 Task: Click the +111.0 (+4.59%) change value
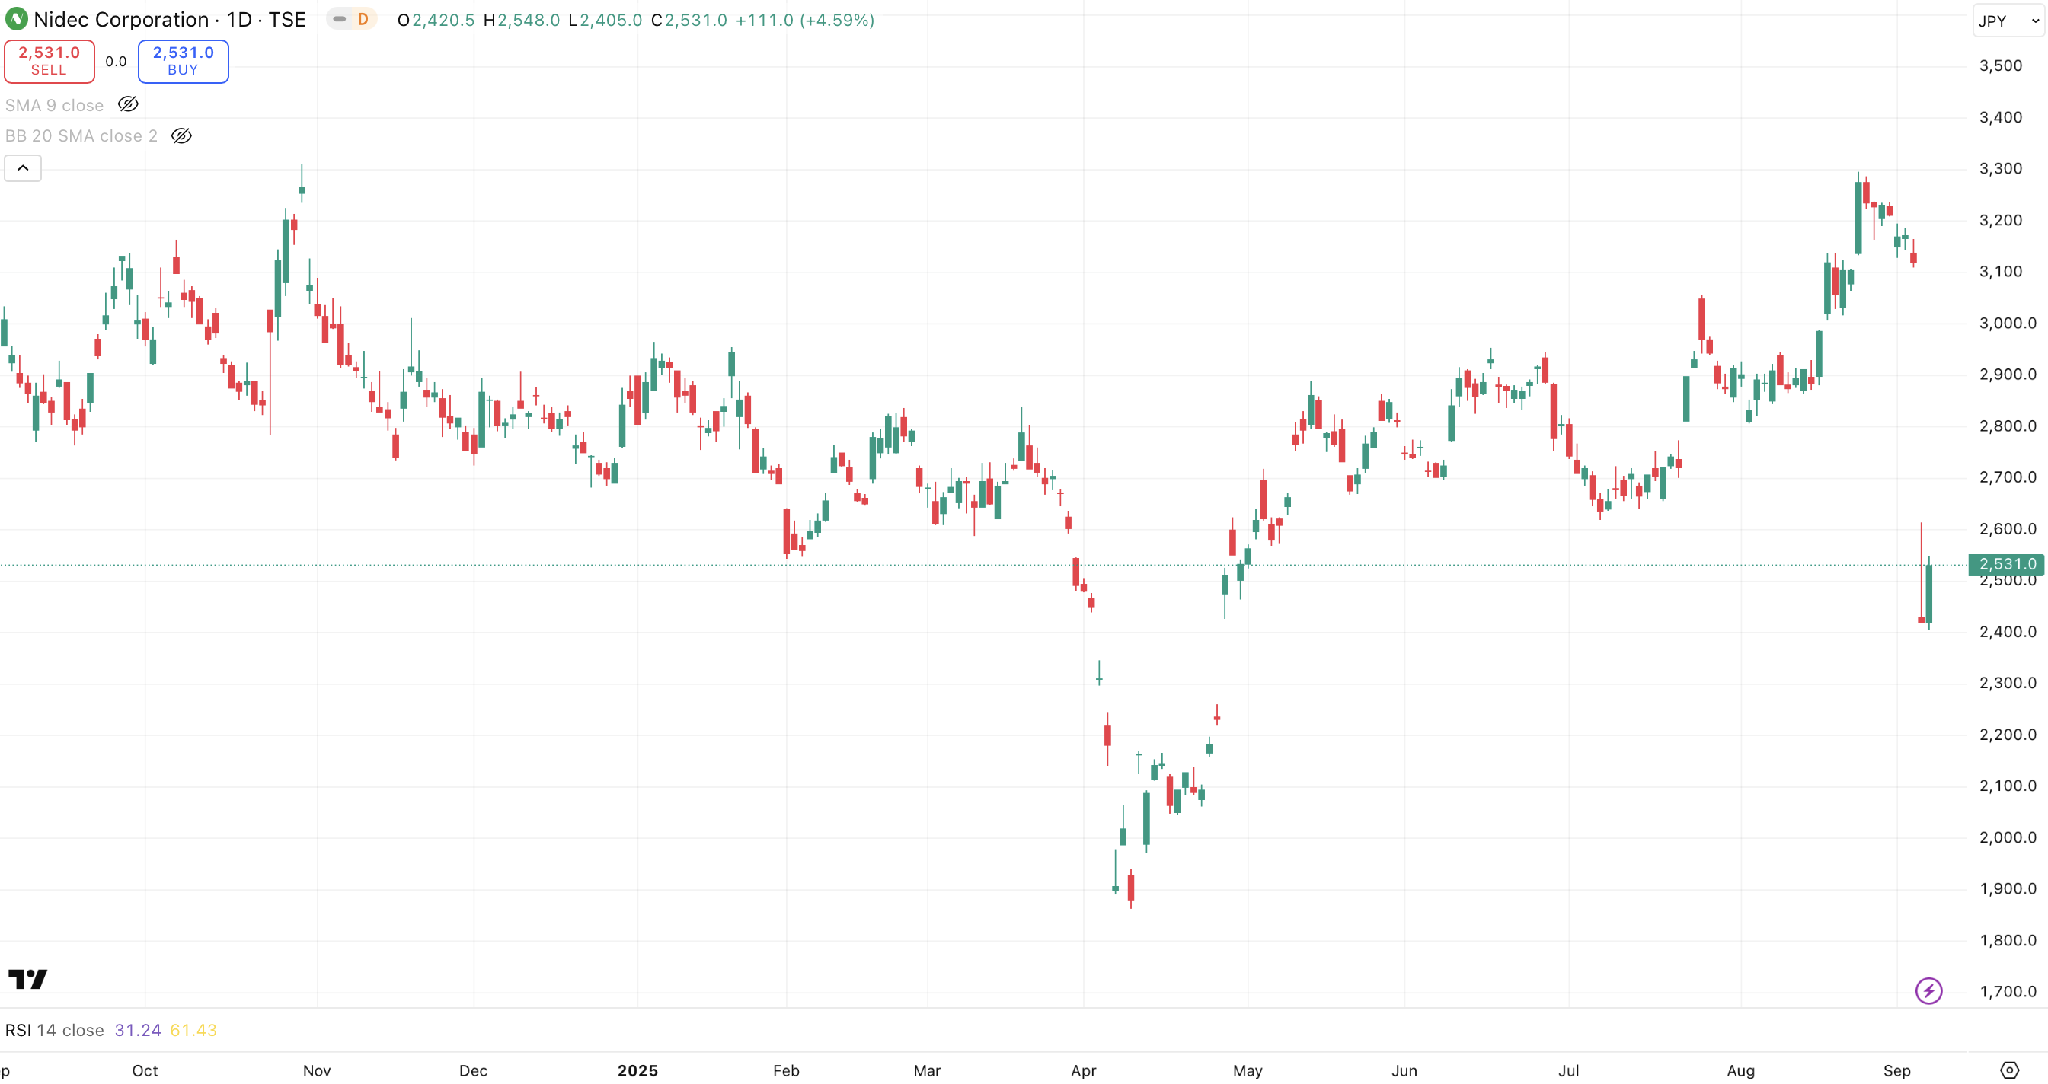coord(804,20)
